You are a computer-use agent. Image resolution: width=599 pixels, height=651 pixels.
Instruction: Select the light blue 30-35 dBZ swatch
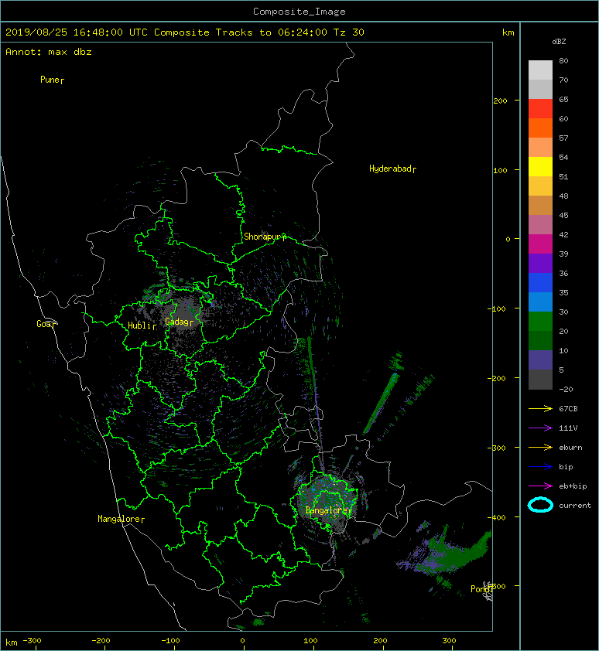pos(540,302)
